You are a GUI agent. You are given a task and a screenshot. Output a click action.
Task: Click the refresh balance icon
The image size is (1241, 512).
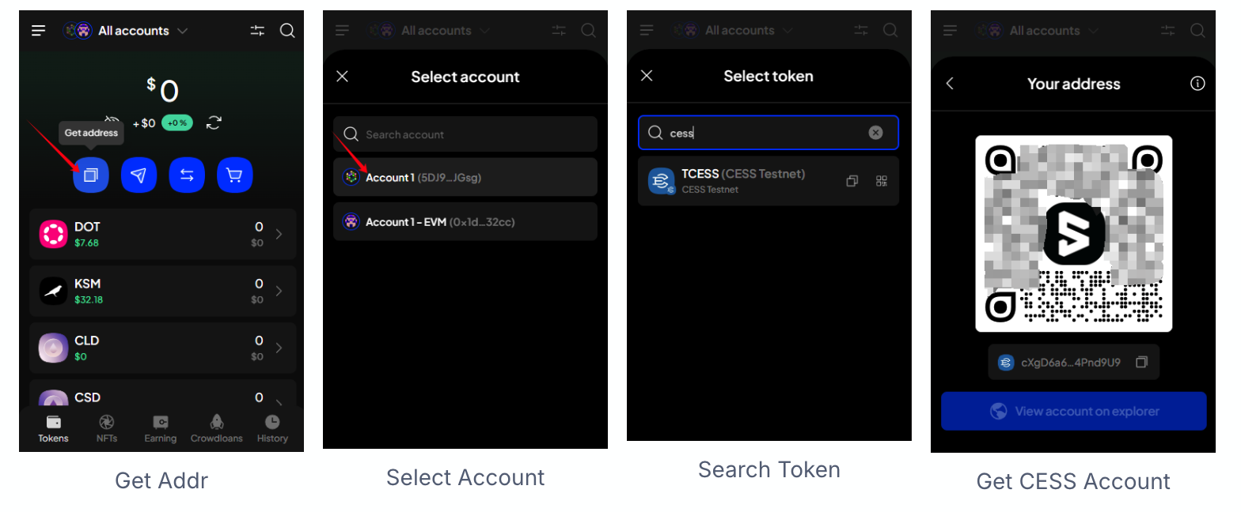214,122
